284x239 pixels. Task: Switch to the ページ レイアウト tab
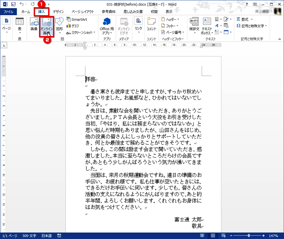83,12
